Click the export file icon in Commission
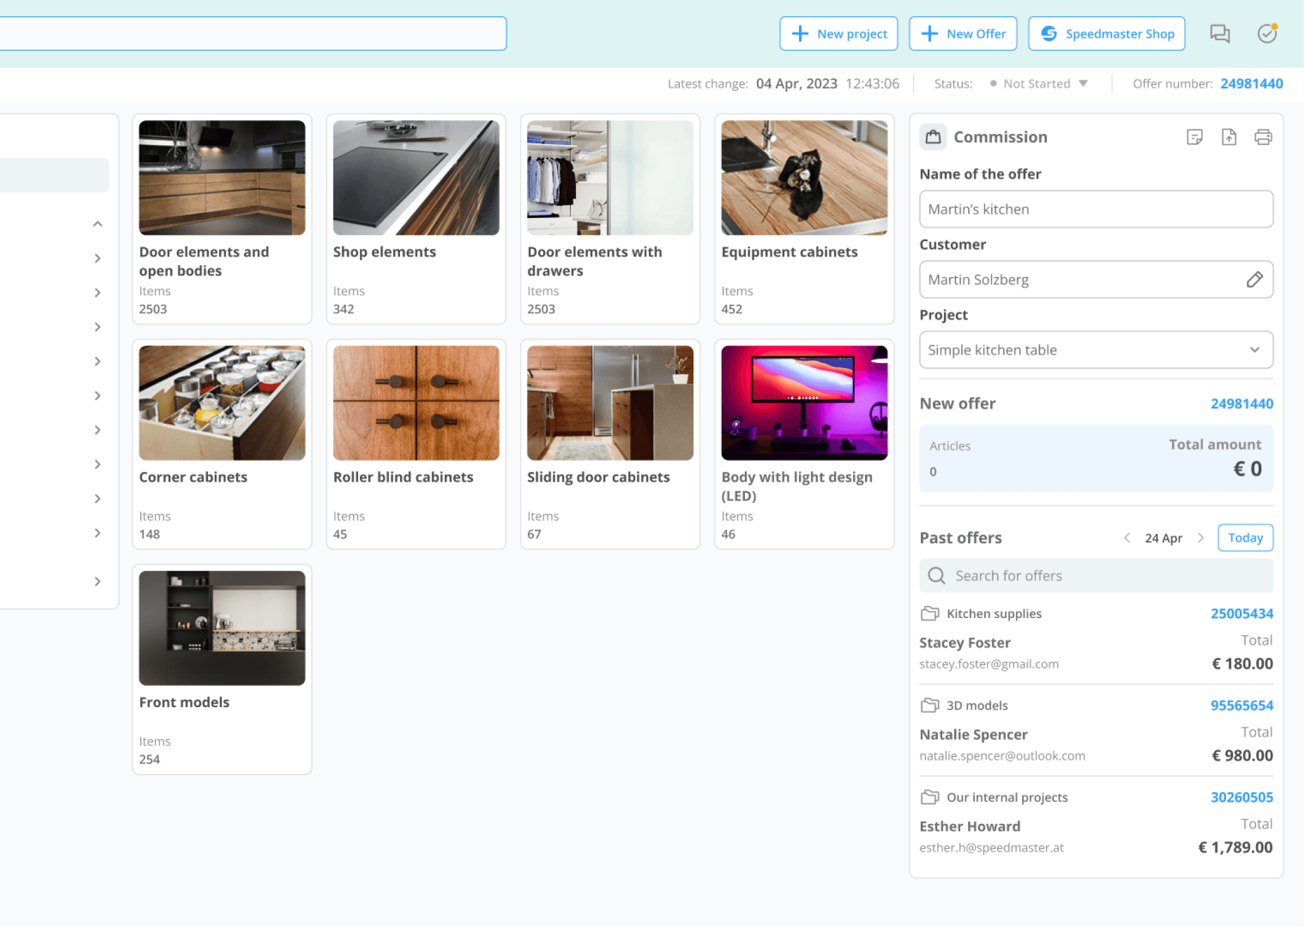The image size is (1304, 927). [x=1229, y=137]
